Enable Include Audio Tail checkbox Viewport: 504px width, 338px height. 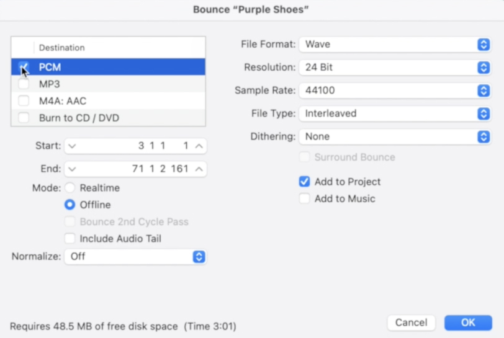tap(70, 239)
